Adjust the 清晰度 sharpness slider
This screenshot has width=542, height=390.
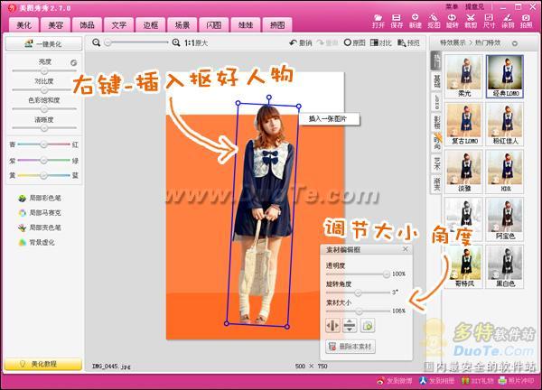click(x=44, y=128)
